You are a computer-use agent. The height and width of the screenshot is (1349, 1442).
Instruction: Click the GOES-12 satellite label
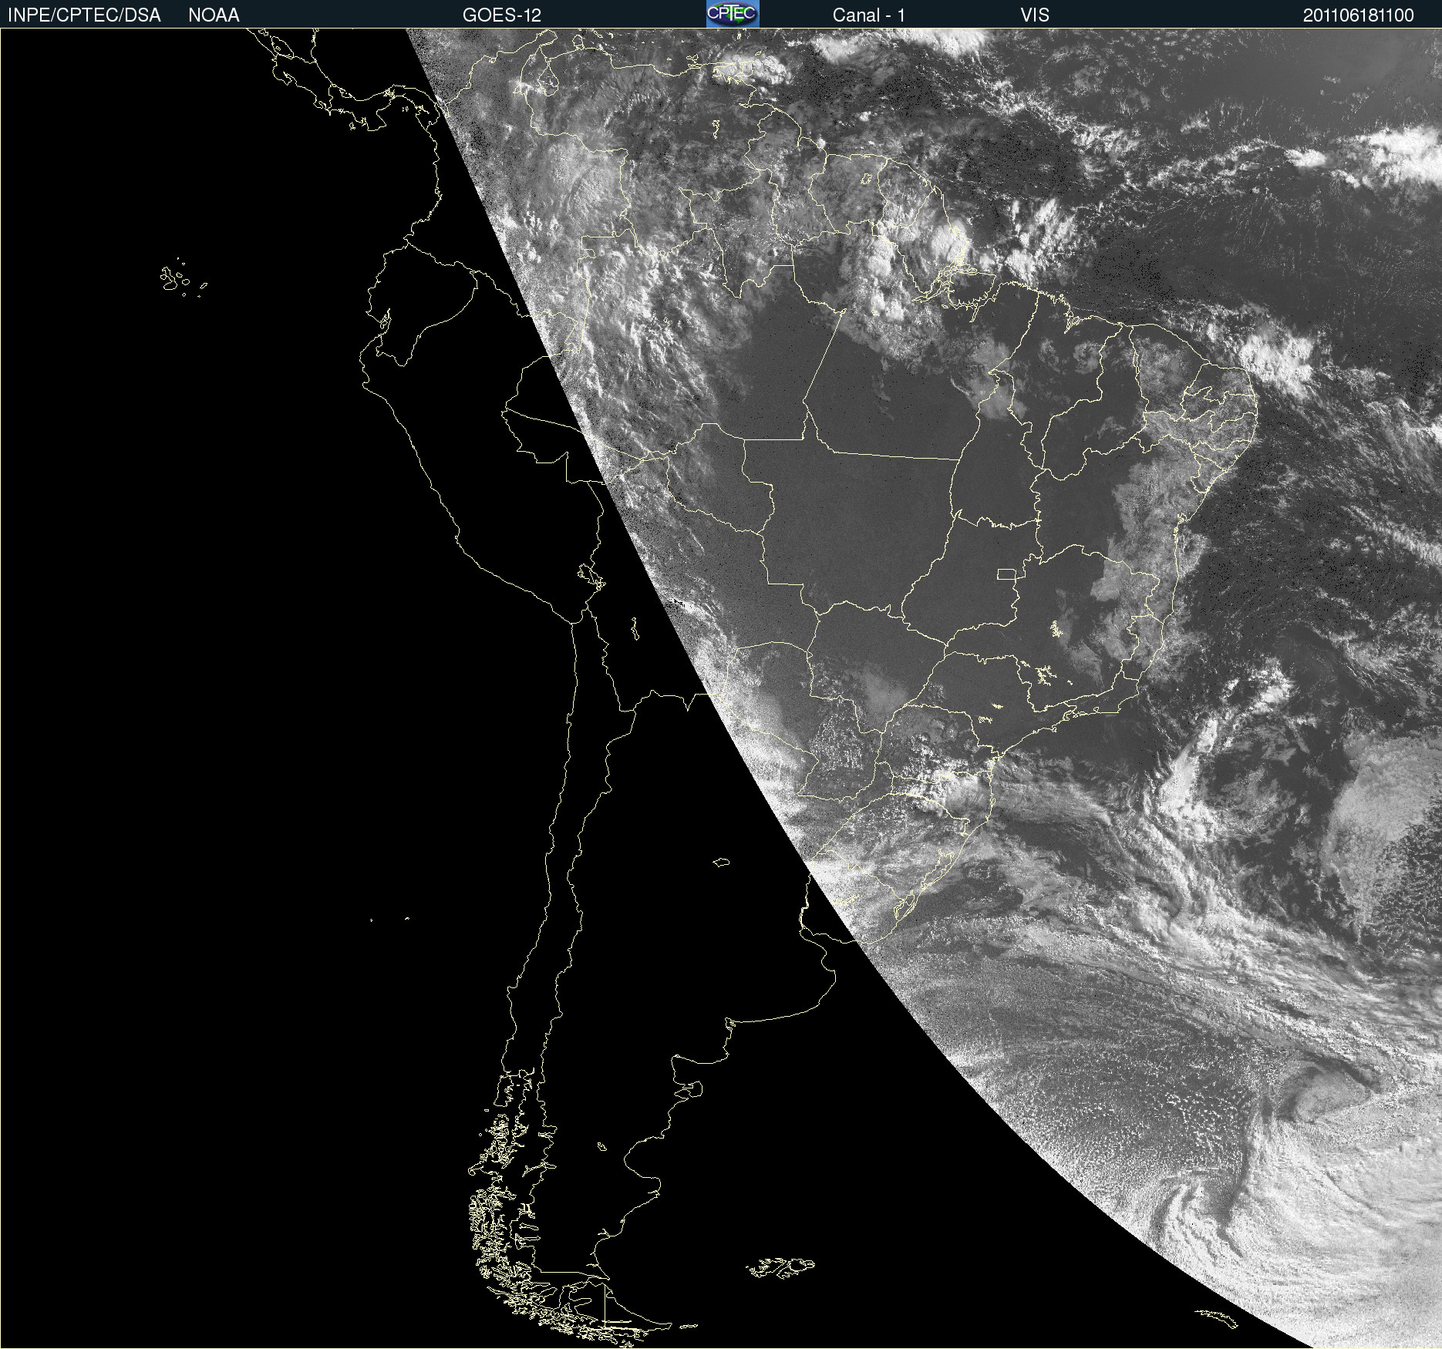[502, 15]
